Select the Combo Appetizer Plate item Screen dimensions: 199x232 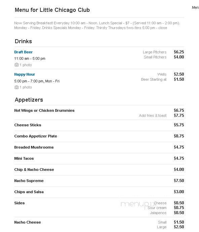[36, 136]
